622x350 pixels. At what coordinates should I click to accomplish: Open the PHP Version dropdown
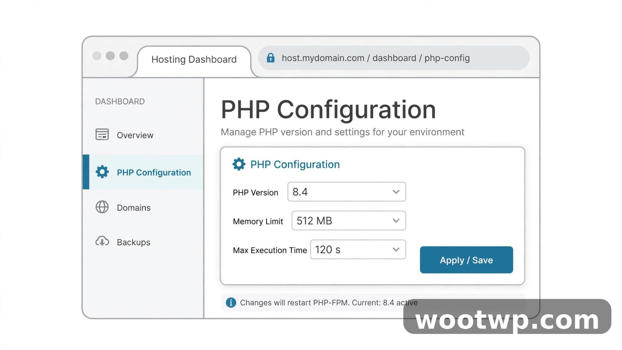(x=347, y=192)
